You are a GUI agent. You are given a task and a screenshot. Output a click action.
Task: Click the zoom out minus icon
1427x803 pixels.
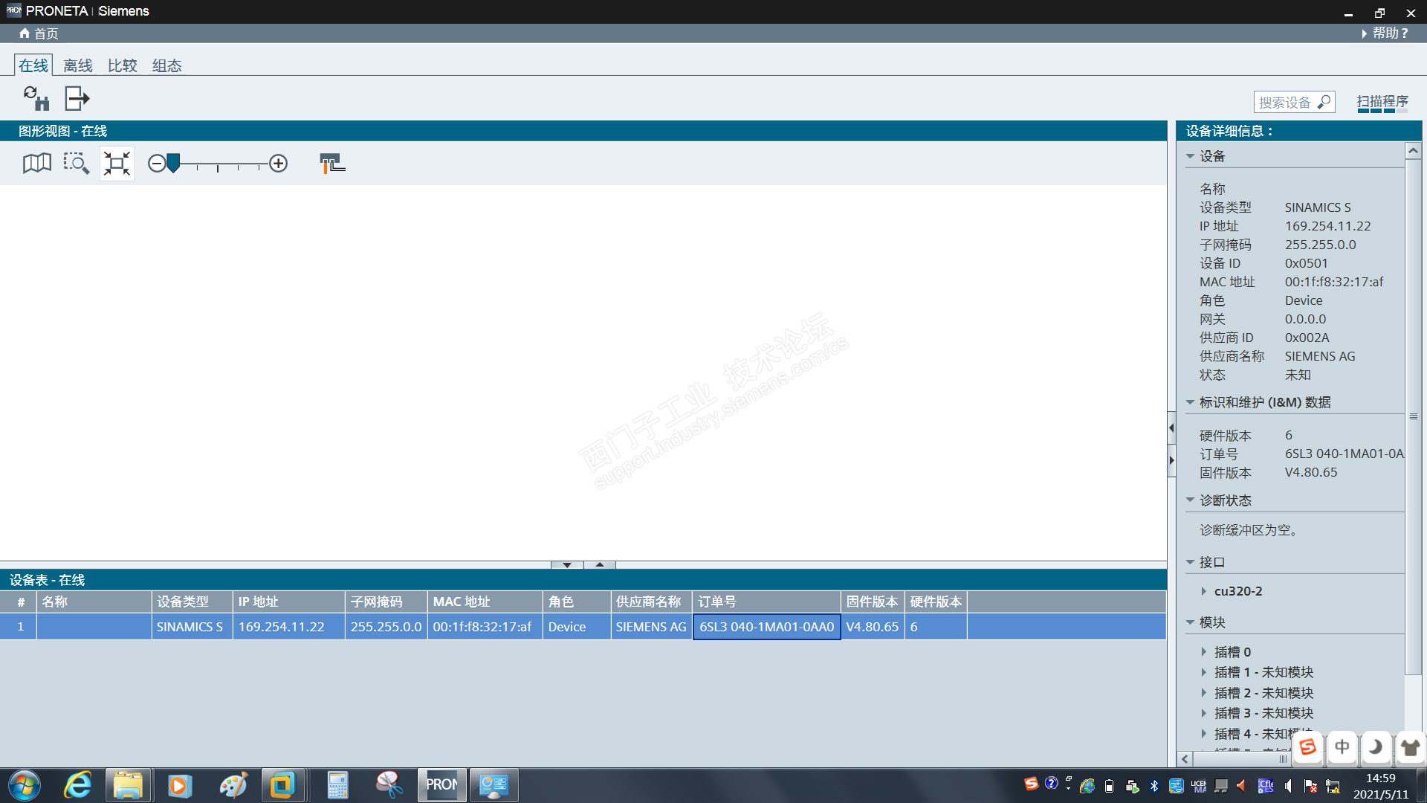coord(156,164)
